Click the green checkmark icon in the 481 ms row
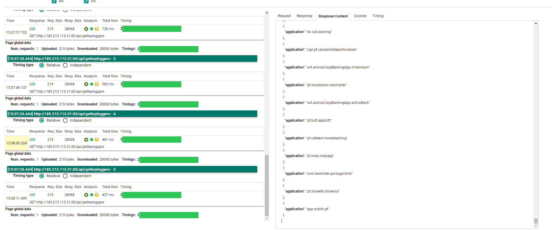This screenshot has width=552, height=230. (92, 140)
